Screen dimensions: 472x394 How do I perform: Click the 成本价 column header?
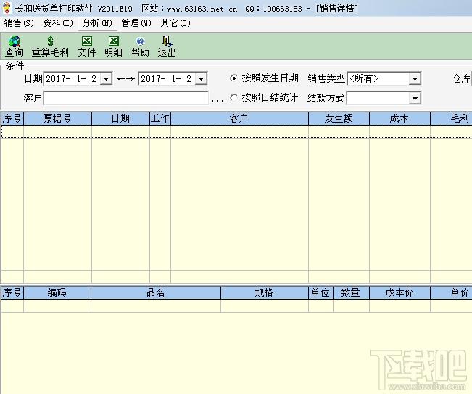click(399, 292)
